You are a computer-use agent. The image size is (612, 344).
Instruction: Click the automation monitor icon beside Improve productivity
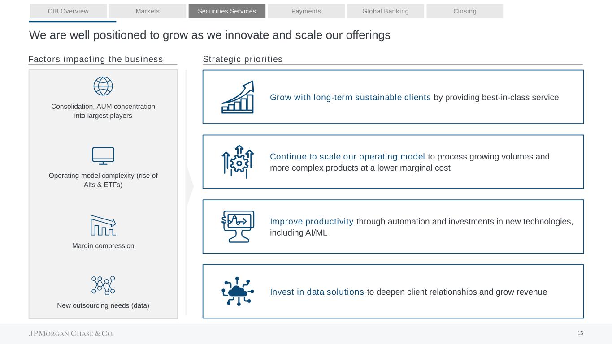tap(238, 227)
